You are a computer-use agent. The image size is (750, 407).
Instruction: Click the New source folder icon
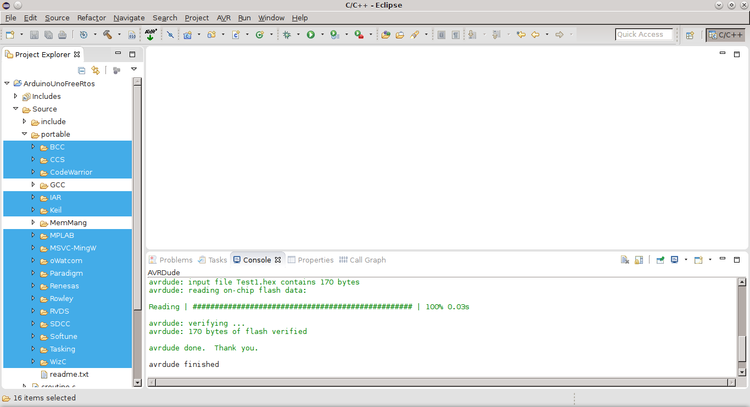coord(211,35)
